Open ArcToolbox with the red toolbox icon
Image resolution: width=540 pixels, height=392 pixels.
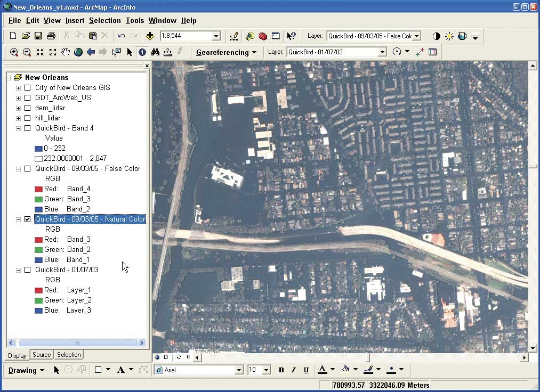[x=262, y=36]
